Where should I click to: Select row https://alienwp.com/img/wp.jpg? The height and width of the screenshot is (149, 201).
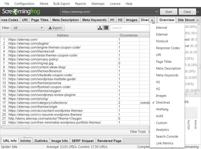pyautogui.click(x=75, y=63)
